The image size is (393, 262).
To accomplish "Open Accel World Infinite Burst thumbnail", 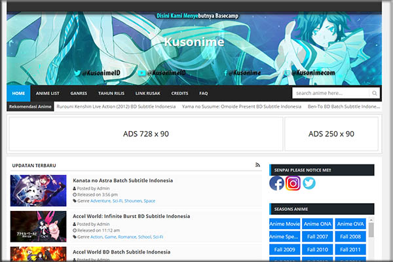I will click(39, 227).
